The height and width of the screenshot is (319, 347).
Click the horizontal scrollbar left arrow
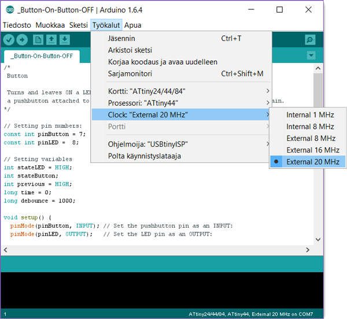click(x=6, y=250)
